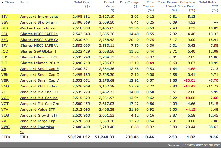The height and width of the screenshot is (148, 221).
Task: Open the BSV ticker link
Action: click(x=5, y=22)
